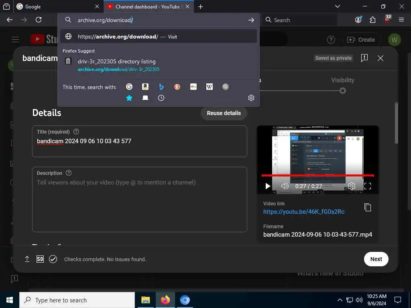Open the Title help question mark
Viewport: 411px width, 308px height.
tap(76, 132)
